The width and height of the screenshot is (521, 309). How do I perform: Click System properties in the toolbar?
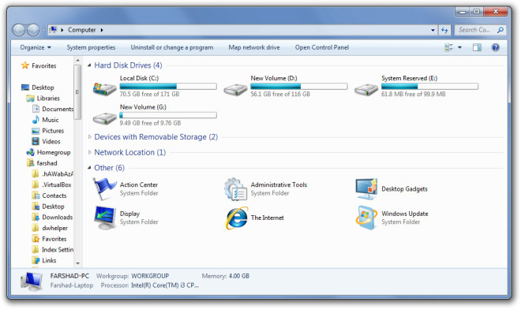(91, 47)
